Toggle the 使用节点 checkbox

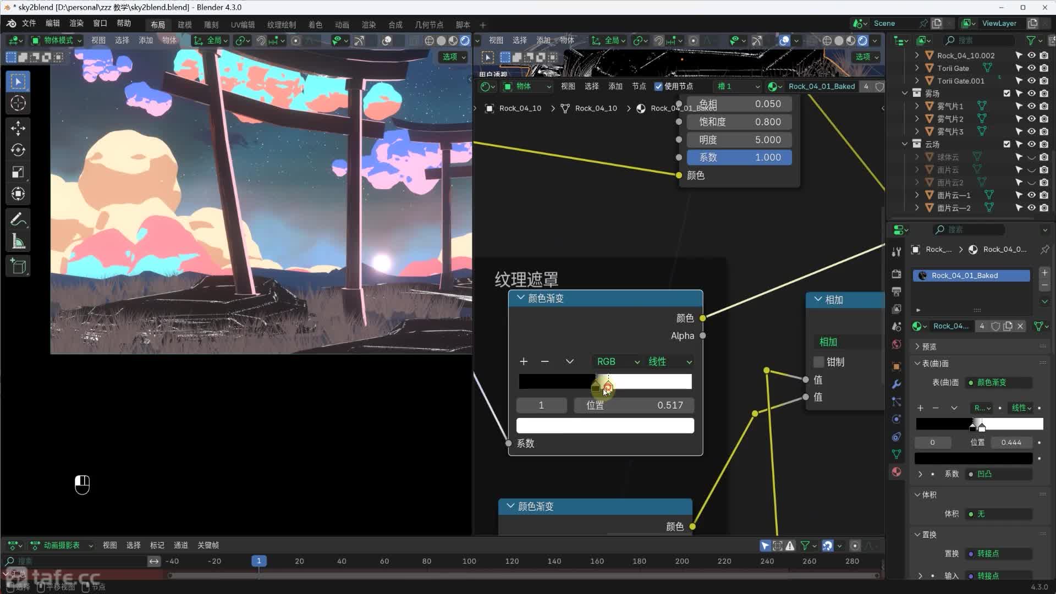(x=658, y=86)
